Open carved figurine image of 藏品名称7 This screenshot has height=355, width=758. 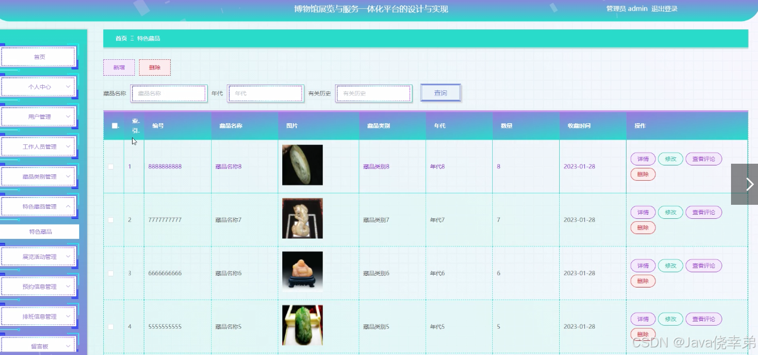(302, 218)
